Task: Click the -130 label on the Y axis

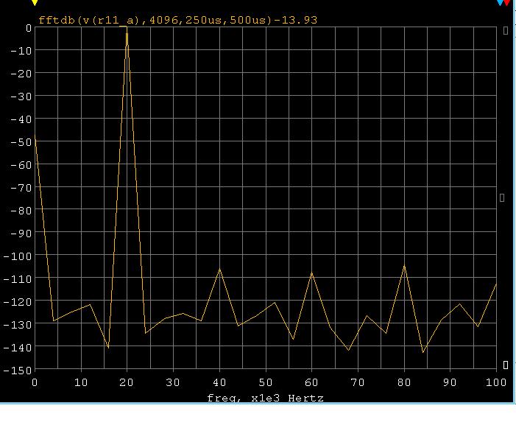Action: tap(18, 324)
